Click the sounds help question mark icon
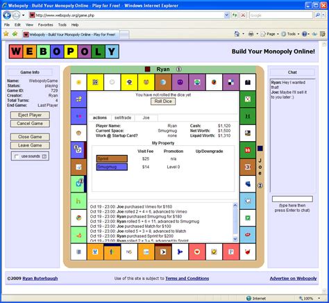Viewport: 329px width, 303px height. click(x=44, y=156)
